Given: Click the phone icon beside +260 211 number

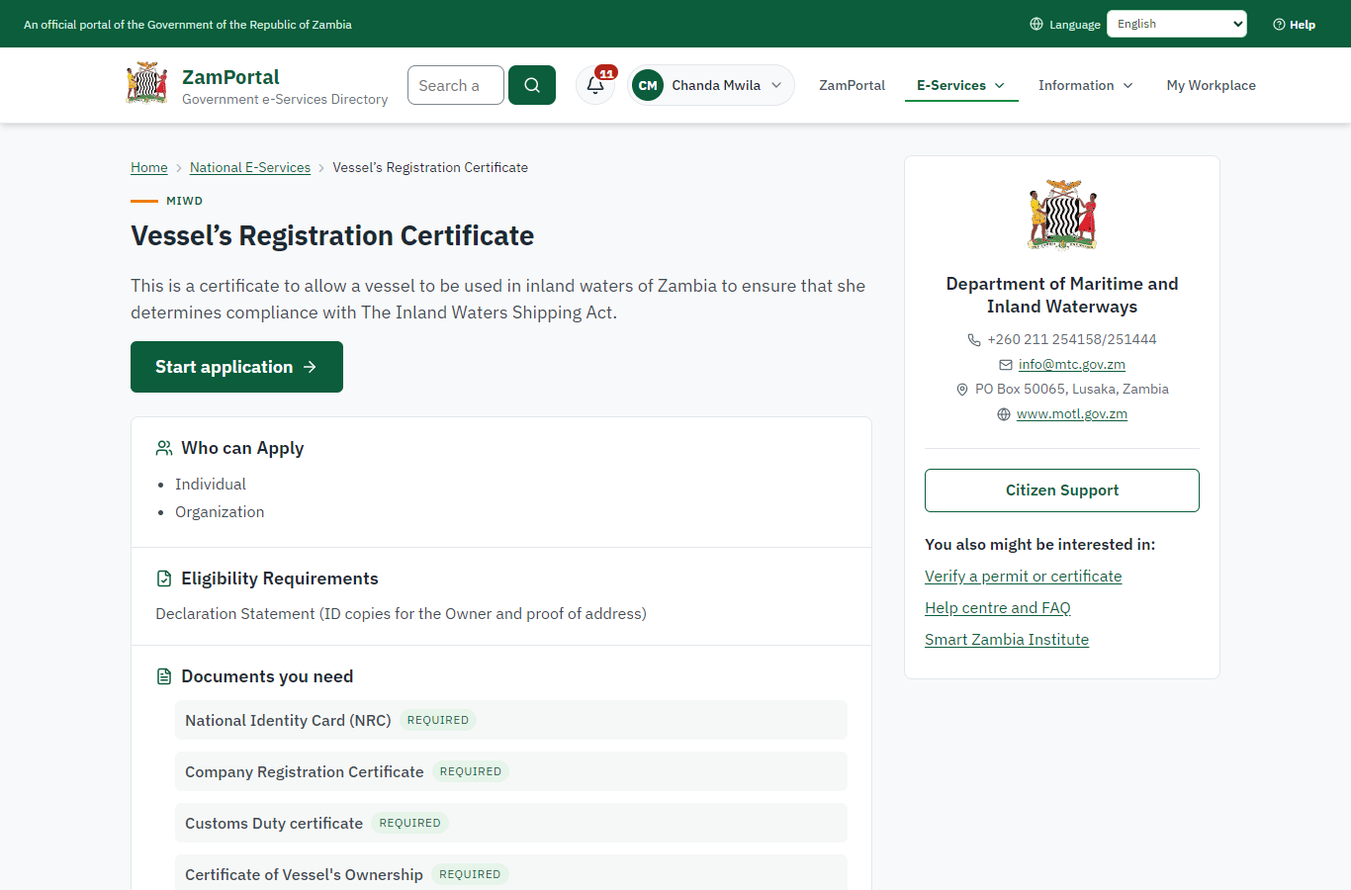Looking at the screenshot, I should 974,339.
